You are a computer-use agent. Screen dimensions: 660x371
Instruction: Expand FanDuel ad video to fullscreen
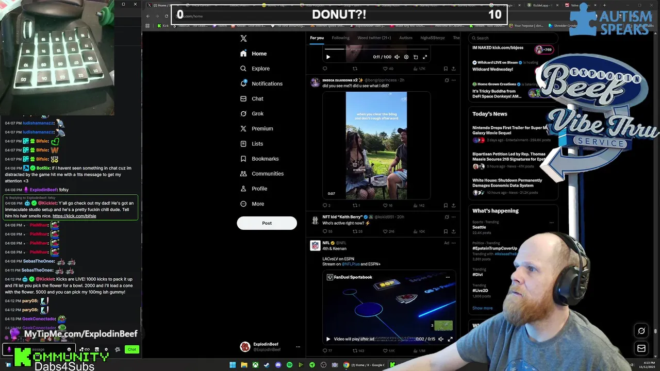[x=450, y=339]
